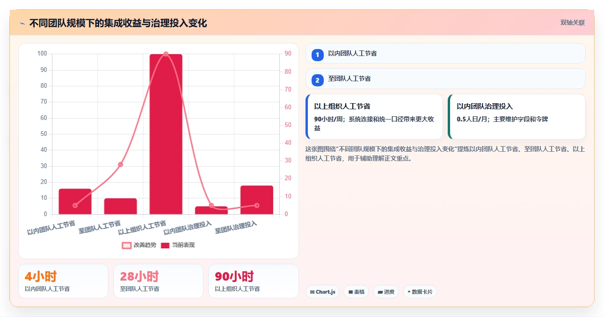Screen dimensions: 604x317
Task: Click the 28小时 stat value
Action: tap(139, 276)
